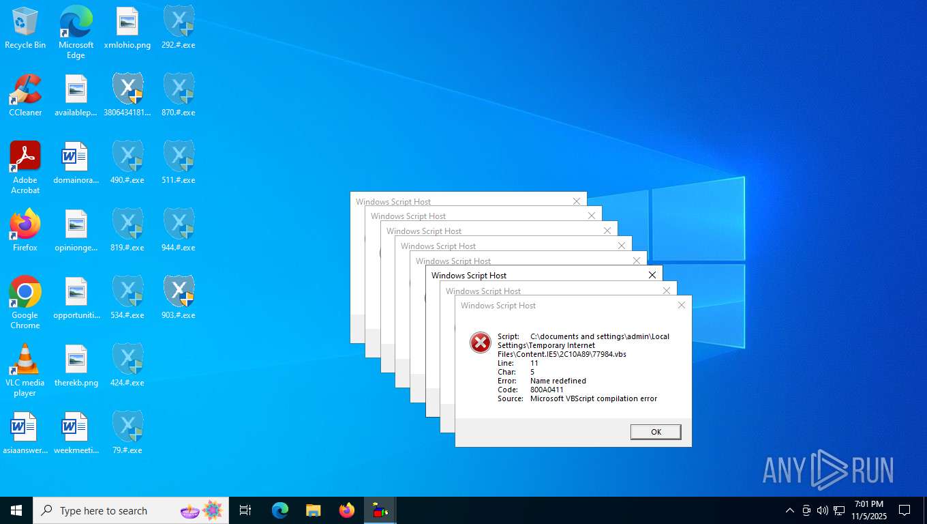Image resolution: width=927 pixels, height=524 pixels.
Task: Switch to the running script app in taskbar
Action: tap(380, 510)
